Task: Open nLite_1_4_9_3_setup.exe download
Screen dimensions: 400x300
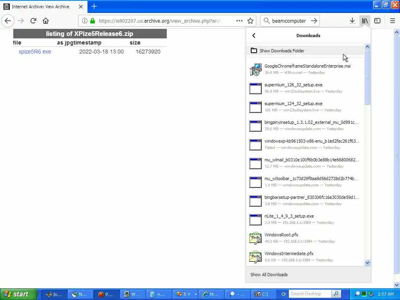Action: (305, 219)
